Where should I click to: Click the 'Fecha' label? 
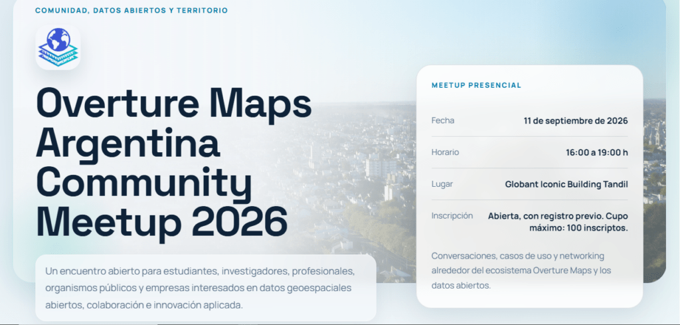pos(443,120)
